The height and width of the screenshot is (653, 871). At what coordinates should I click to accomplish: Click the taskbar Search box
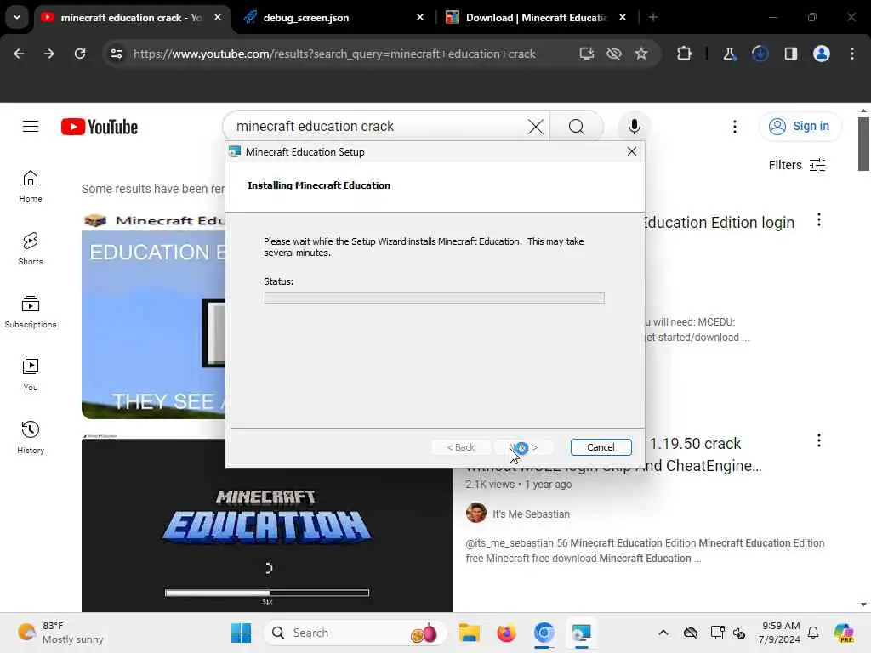coord(356,633)
